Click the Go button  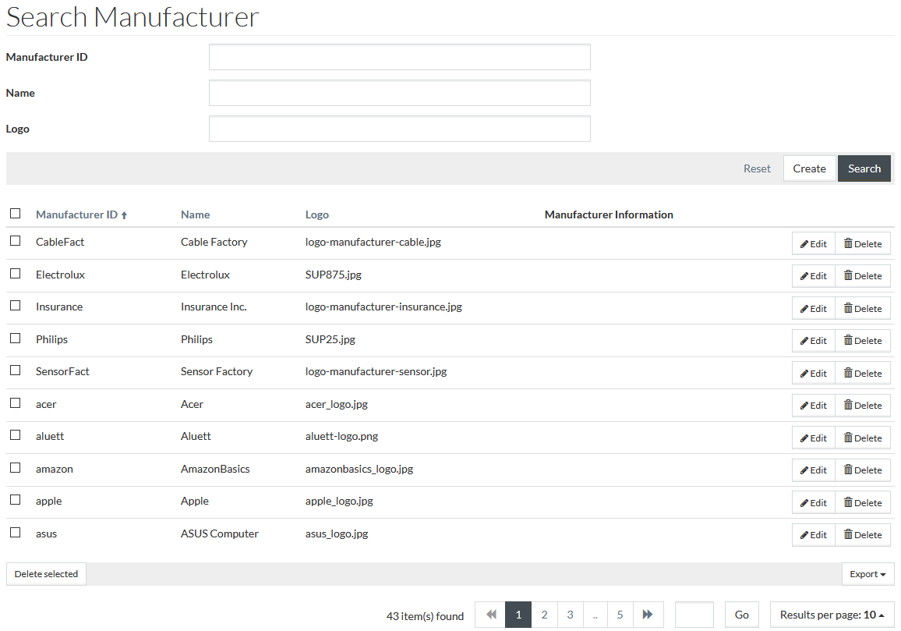(x=741, y=615)
